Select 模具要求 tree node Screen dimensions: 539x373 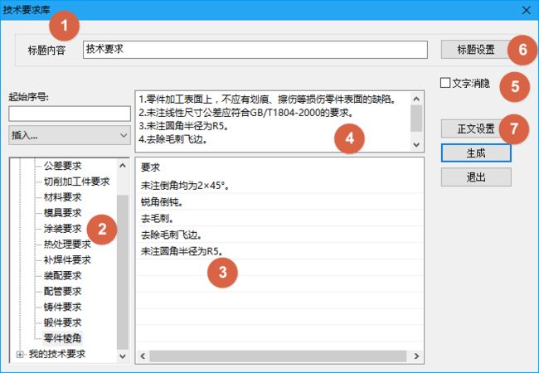tap(62, 213)
